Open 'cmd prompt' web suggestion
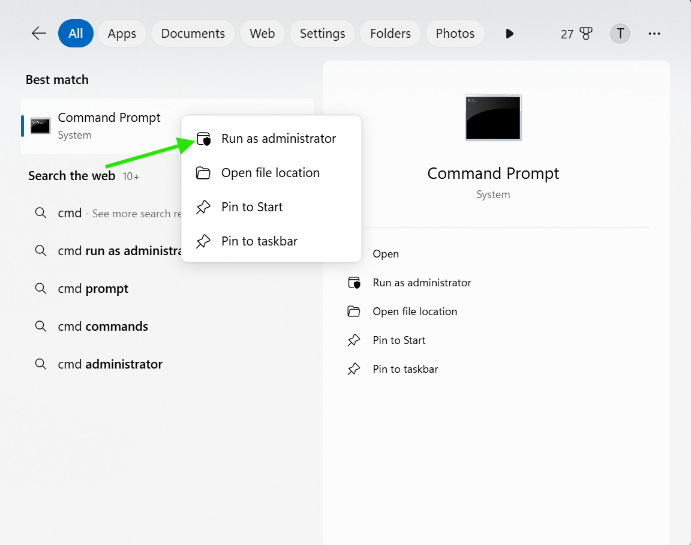This screenshot has height=545, width=691. coord(167,289)
